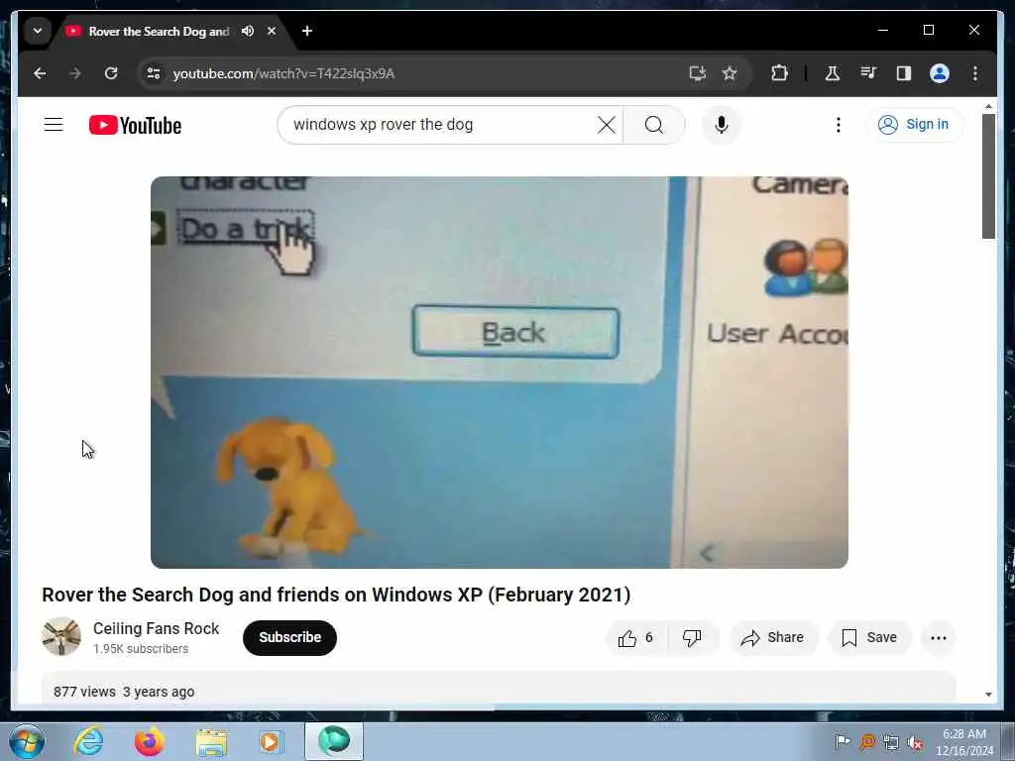
Task: Sign in to YouTube
Action: (x=914, y=124)
